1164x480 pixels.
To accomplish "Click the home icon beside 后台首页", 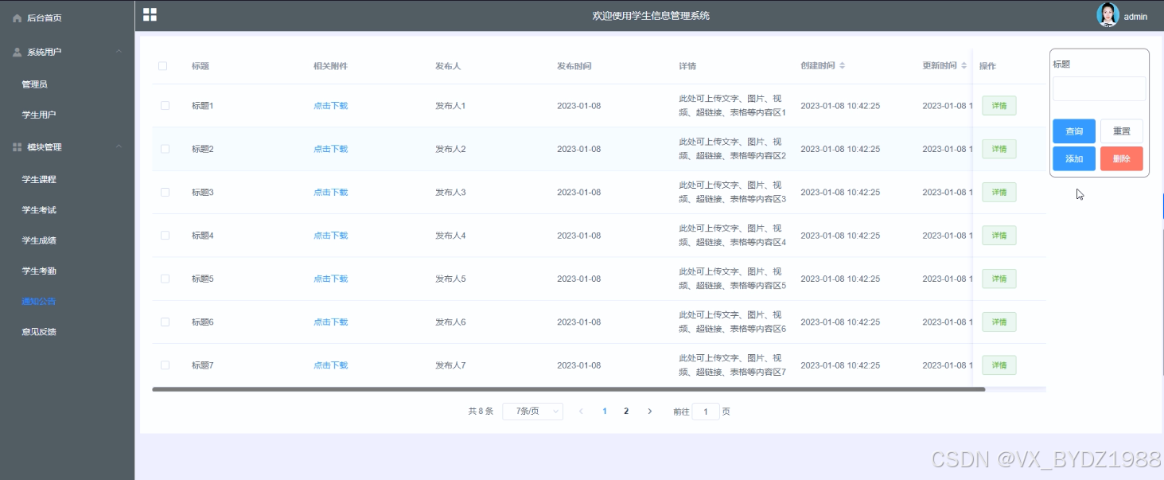I will click(x=17, y=18).
